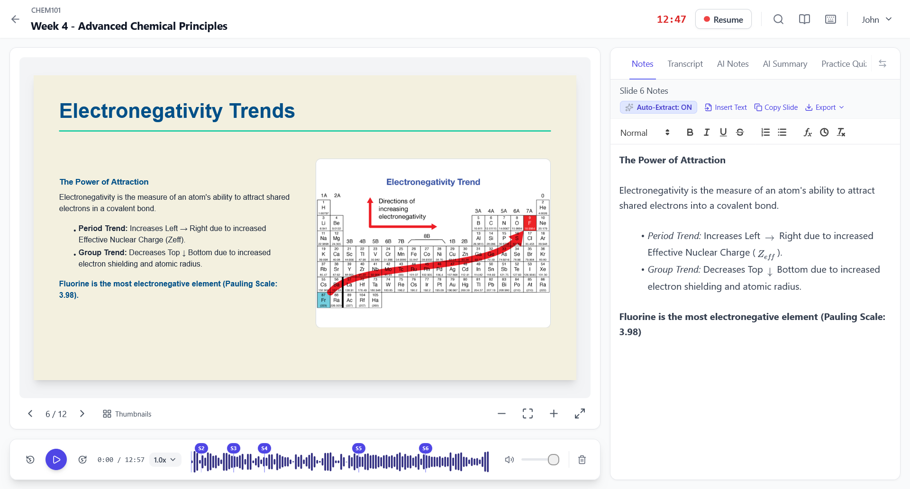
Task: Change the 1.0x playback speed
Action: [165, 460]
